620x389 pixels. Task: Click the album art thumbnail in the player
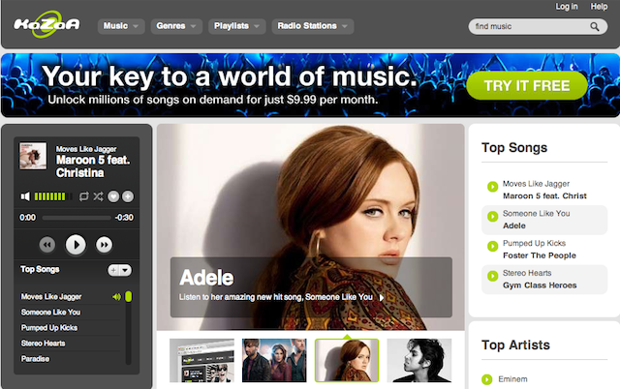click(x=33, y=156)
